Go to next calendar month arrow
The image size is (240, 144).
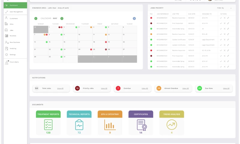point(62,19)
